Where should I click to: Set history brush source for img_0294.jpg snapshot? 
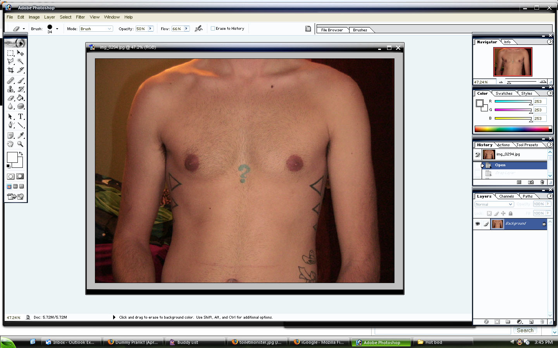pos(477,155)
